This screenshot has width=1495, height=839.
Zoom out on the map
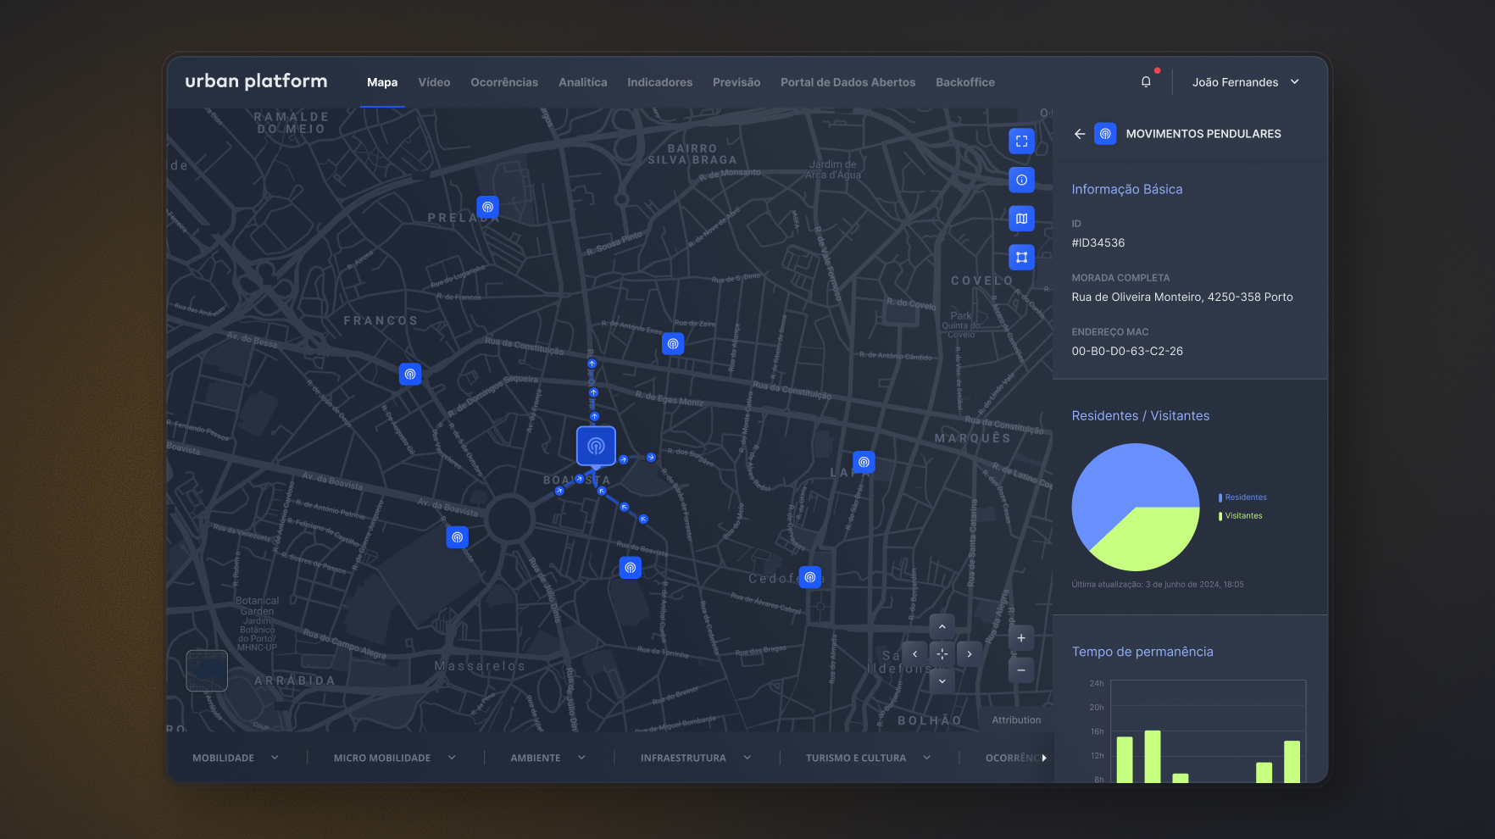tap(1021, 670)
